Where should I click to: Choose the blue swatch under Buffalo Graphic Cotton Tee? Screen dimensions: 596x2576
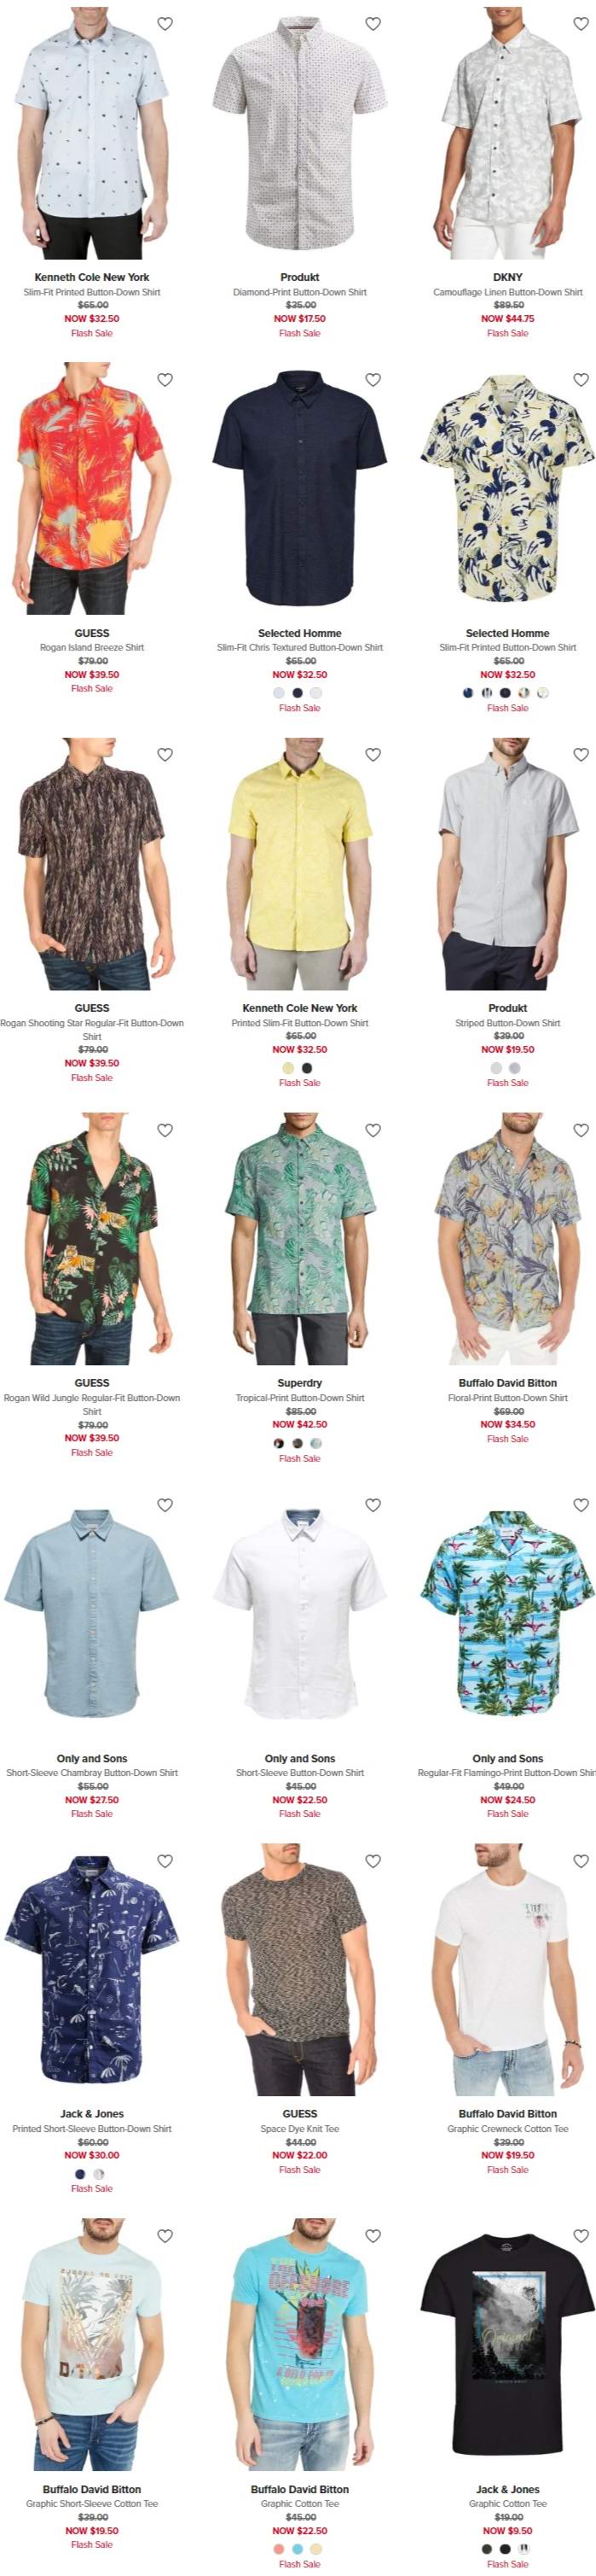click(x=298, y=2549)
